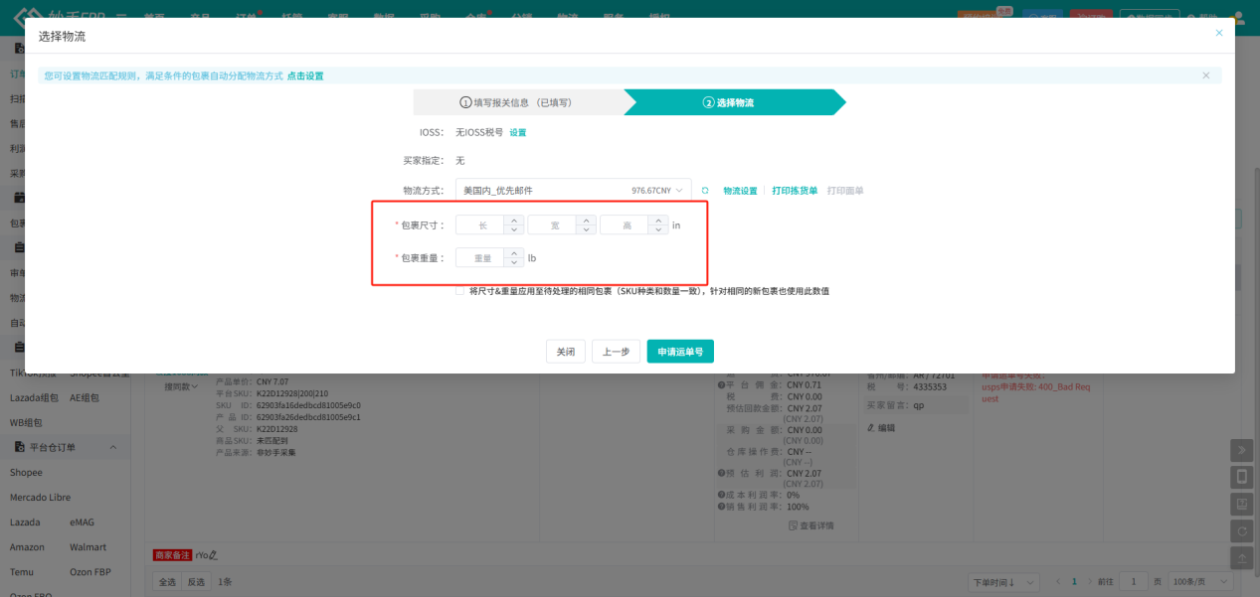Click the refresh icon beside 物流方式 dropdown
1260x597 pixels.
pyautogui.click(x=705, y=191)
